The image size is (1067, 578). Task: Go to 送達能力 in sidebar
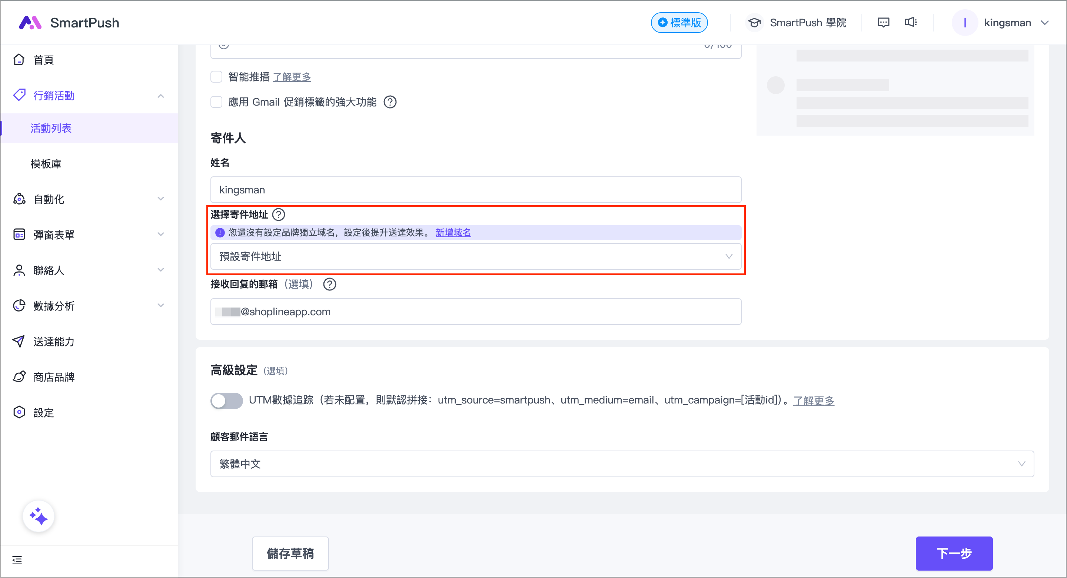click(x=54, y=341)
